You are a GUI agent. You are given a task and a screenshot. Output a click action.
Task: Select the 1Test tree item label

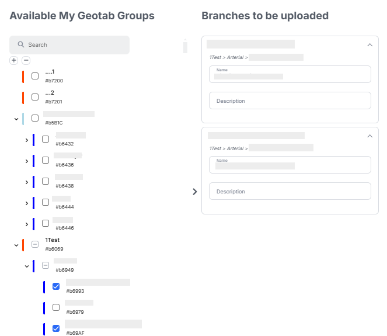(x=53, y=240)
